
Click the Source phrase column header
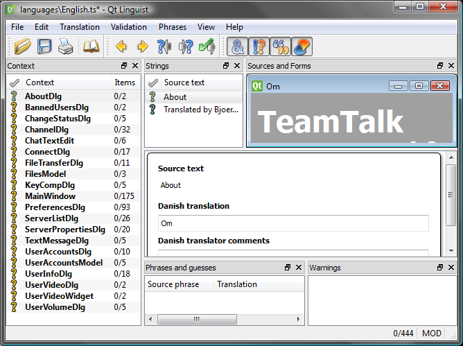click(x=173, y=284)
